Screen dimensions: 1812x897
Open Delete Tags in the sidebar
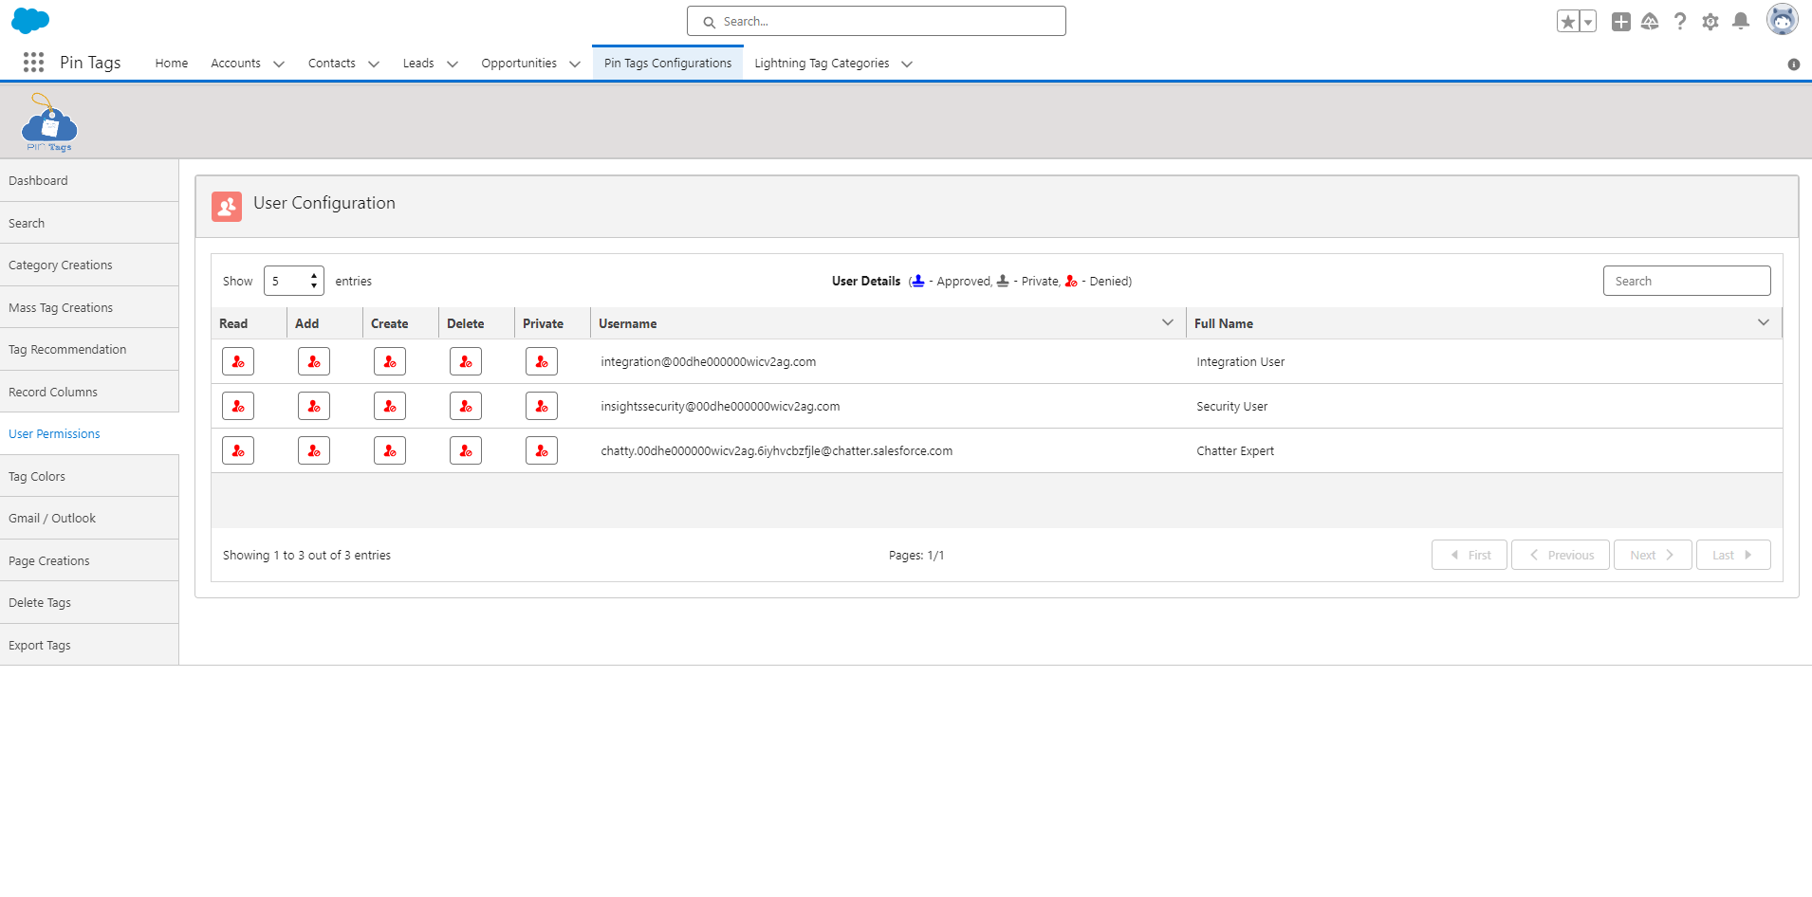(x=89, y=603)
